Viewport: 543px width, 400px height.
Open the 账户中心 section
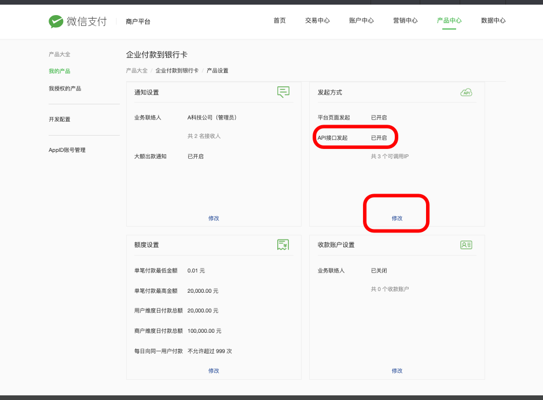tap(361, 20)
